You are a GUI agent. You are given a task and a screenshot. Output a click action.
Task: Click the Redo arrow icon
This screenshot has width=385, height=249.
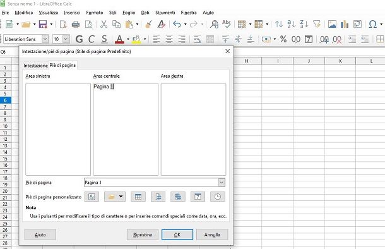pyautogui.click(x=194, y=24)
